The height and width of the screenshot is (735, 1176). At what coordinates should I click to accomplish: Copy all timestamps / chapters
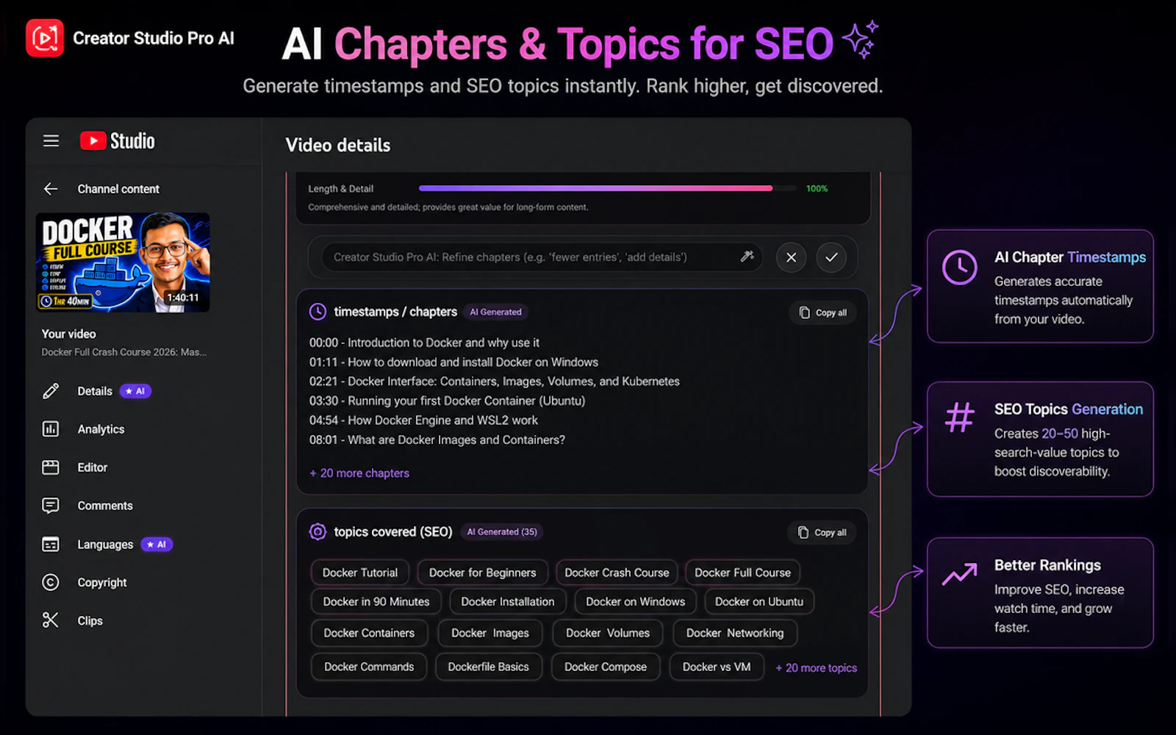(823, 312)
